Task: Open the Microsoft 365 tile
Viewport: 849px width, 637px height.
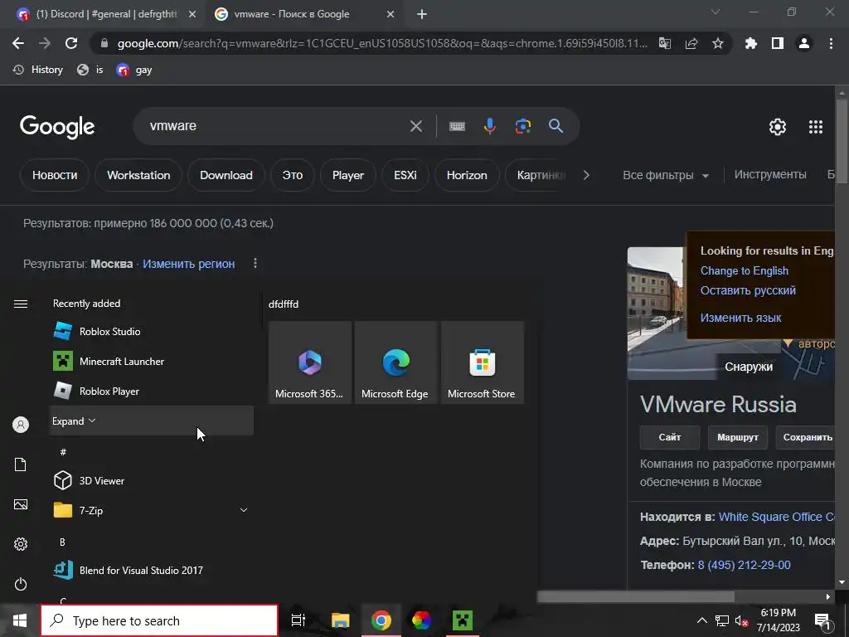Action: pyautogui.click(x=310, y=362)
